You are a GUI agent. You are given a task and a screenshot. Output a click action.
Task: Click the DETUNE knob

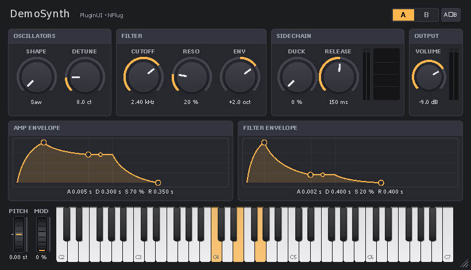pos(84,76)
